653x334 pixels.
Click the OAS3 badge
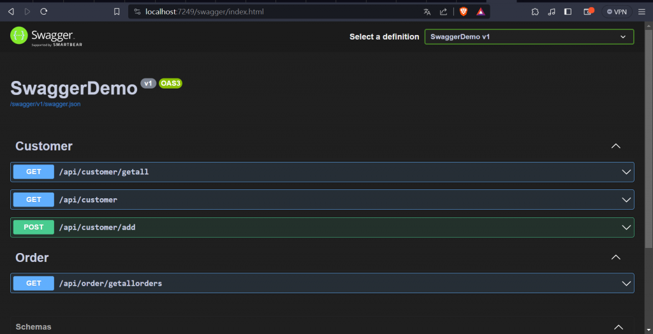pyautogui.click(x=171, y=83)
